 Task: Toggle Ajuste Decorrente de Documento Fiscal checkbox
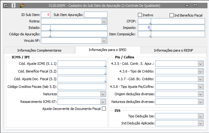click(x=104, y=108)
